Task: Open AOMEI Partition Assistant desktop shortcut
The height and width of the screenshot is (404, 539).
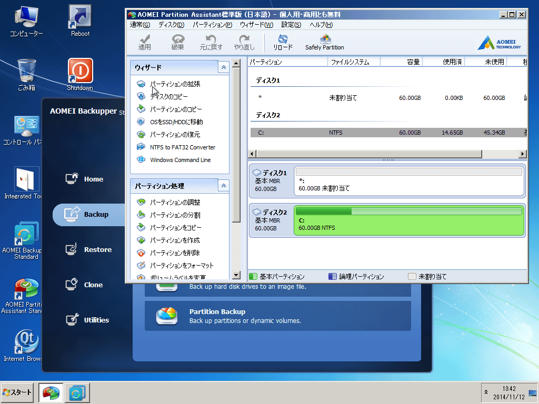Action: (23, 296)
